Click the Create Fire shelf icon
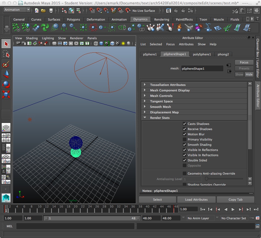Image resolution: width=261 pixels, height=238 pixels. (x=179, y=27)
